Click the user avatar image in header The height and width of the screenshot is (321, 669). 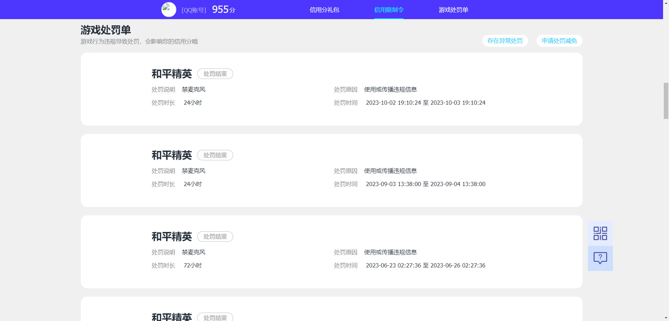coord(169,10)
